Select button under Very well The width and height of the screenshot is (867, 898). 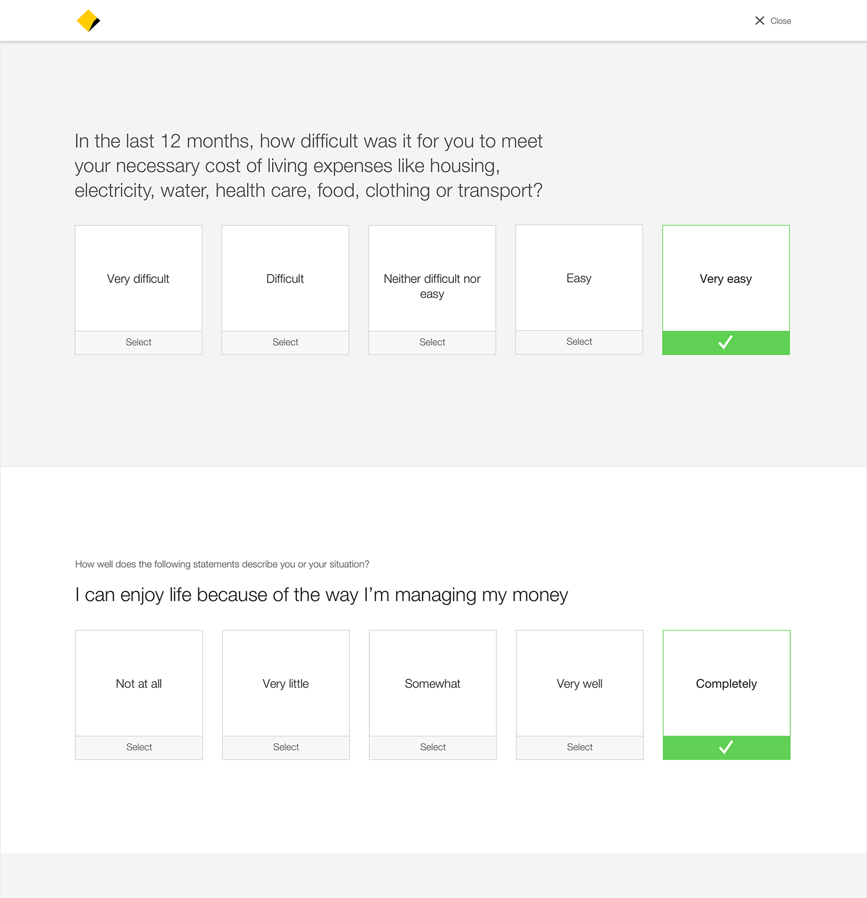(x=579, y=747)
